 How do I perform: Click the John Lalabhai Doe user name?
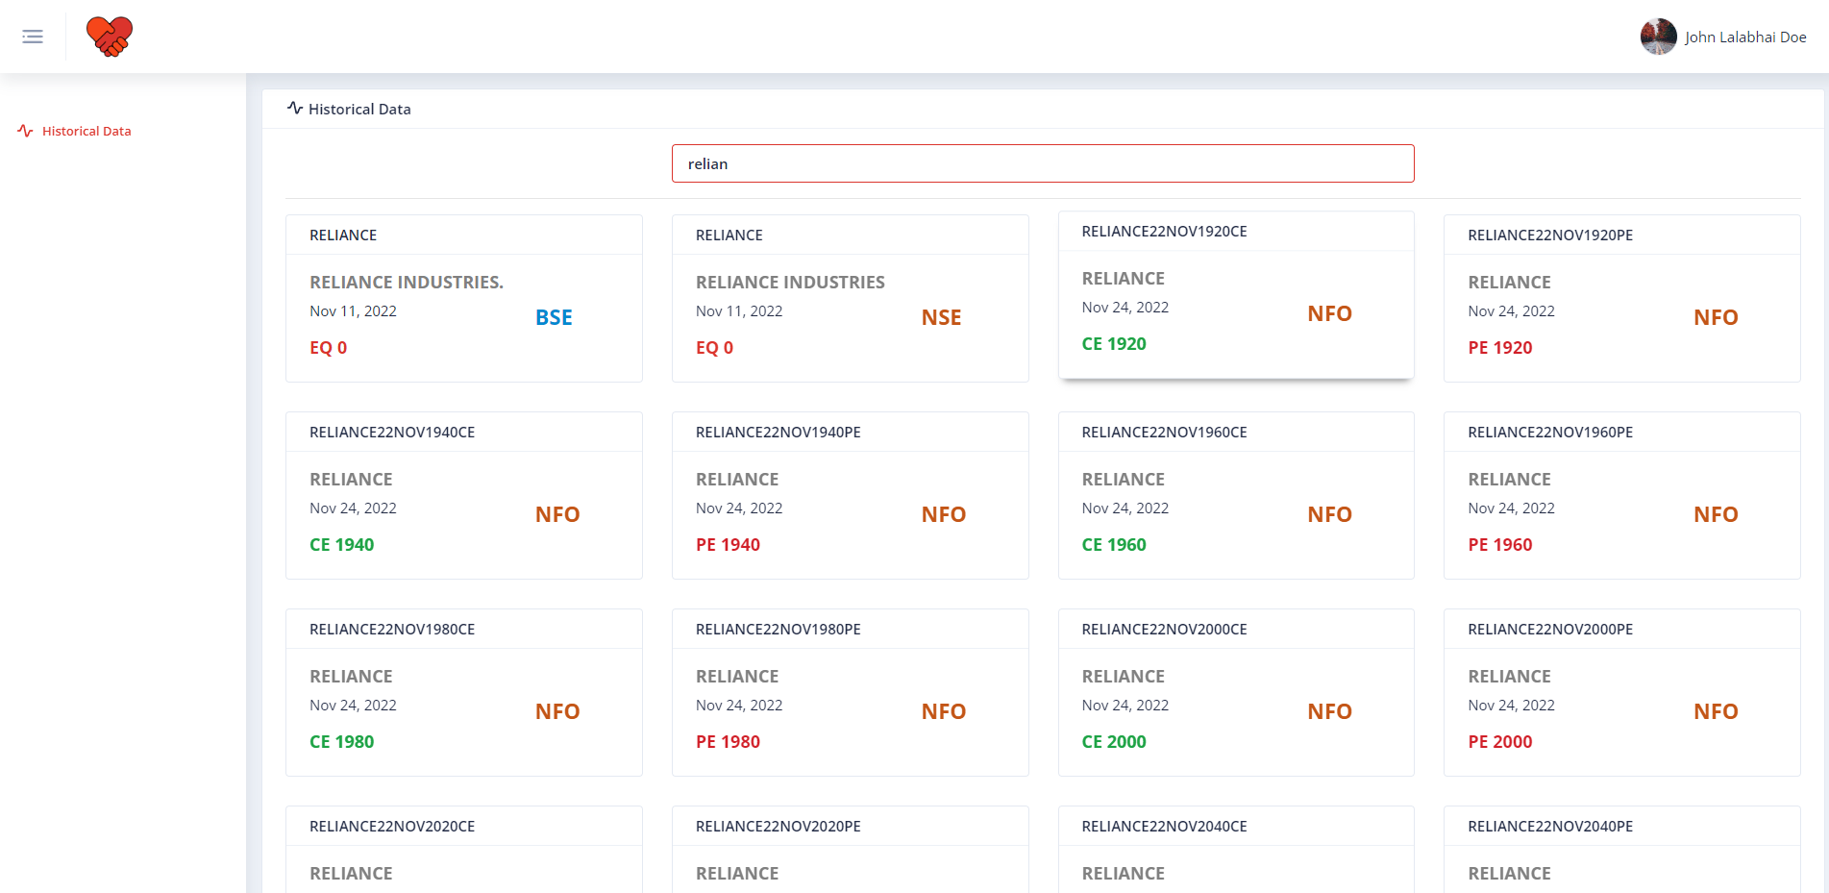point(1745,37)
